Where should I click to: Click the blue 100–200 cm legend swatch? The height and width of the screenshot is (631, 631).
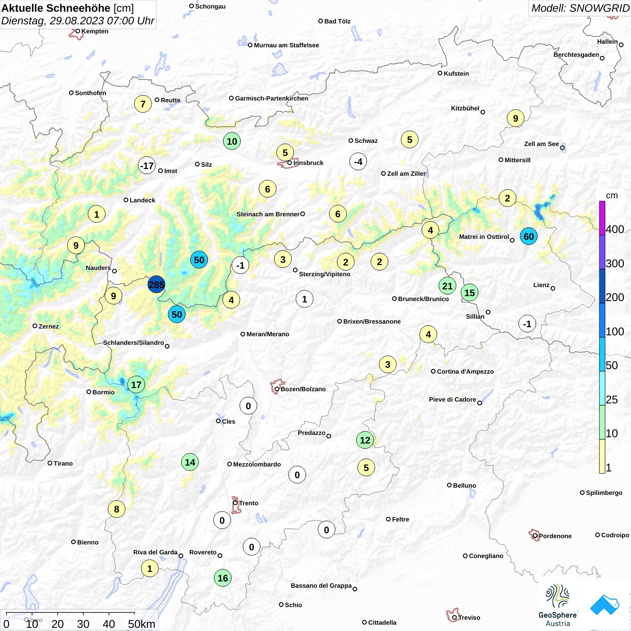(602, 320)
